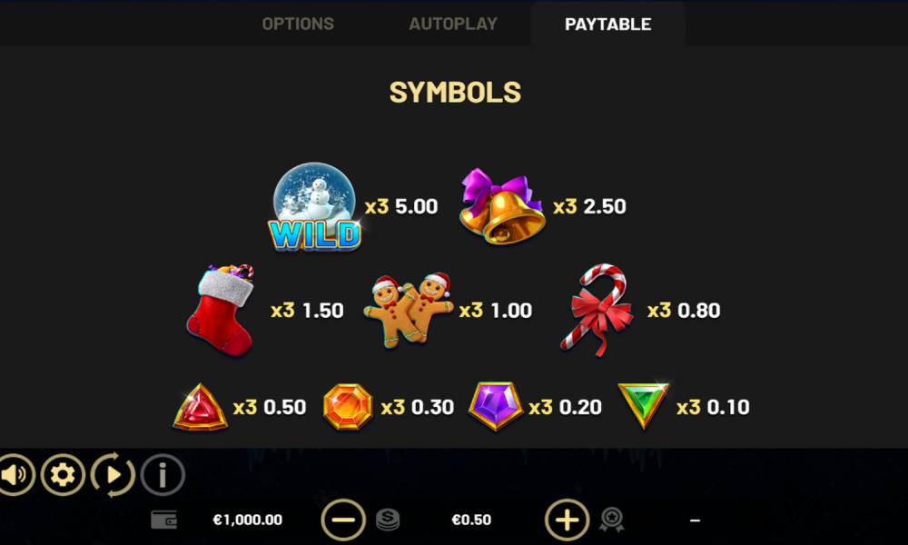Switch to the OPTIONS tab
This screenshot has height=545, width=908.
coord(298,24)
